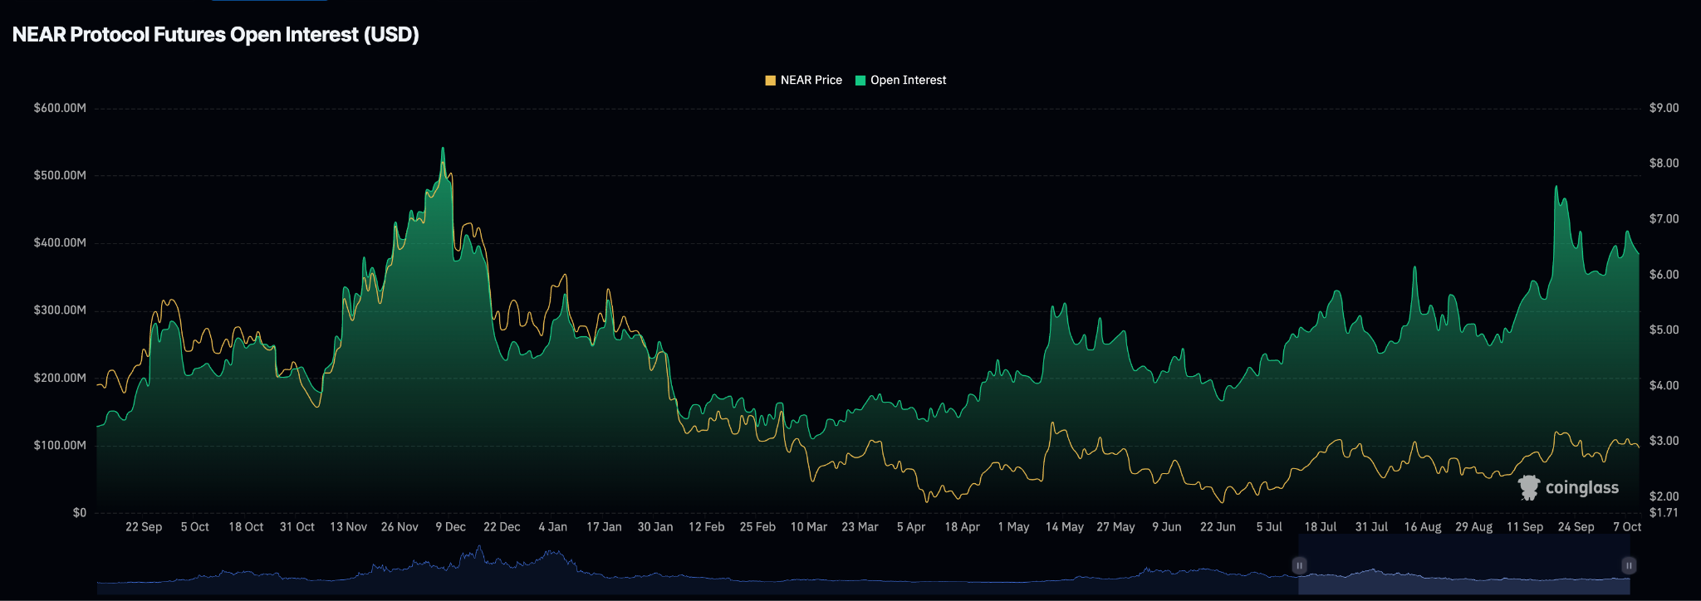Click the right range slider handle
This screenshot has width=1701, height=601.
(1629, 565)
